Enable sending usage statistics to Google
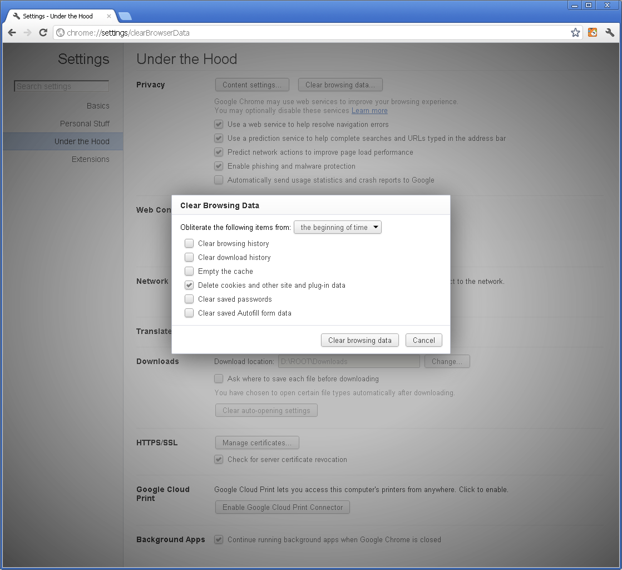 coord(219,180)
